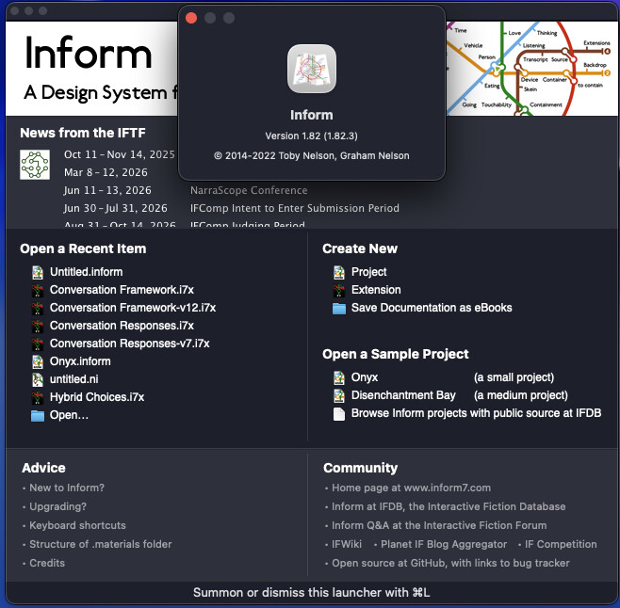Click the IFTF news logo icon

[x=35, y=165]
